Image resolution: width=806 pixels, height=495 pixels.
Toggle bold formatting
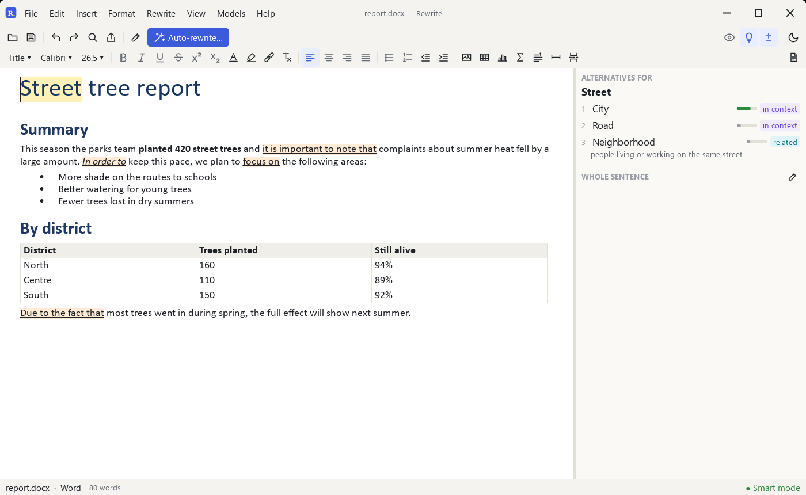point(123,58)
